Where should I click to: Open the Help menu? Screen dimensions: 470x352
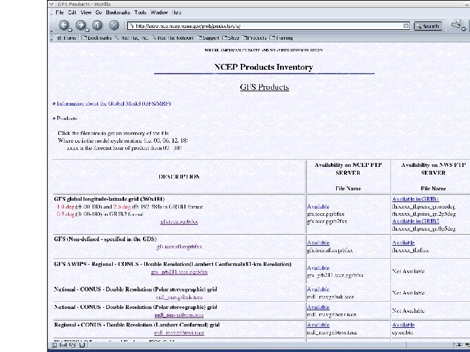pos(176,12)
